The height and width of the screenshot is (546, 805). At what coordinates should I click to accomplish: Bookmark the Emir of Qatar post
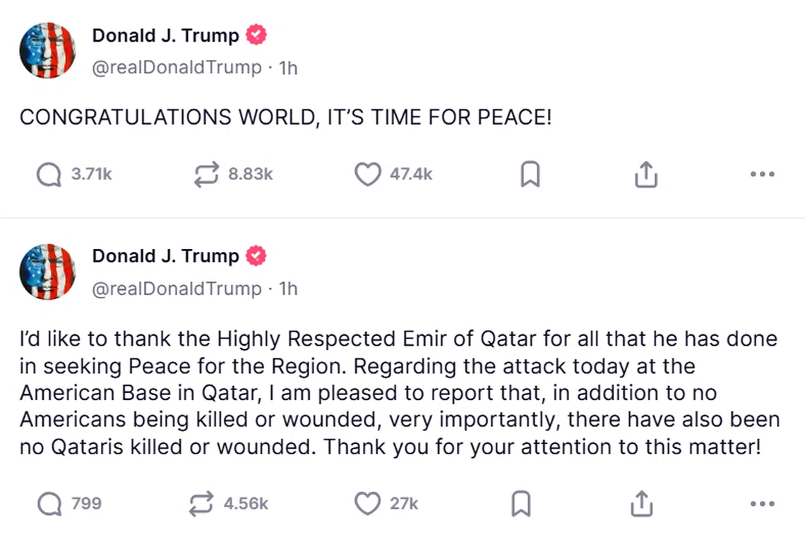coord(521,504)
